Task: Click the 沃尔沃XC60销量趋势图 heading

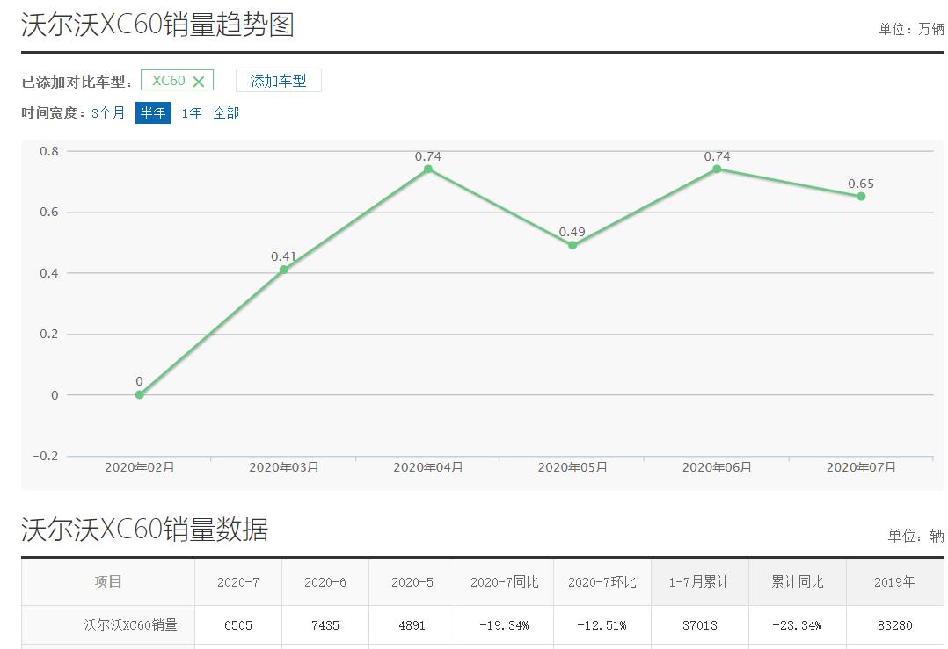Action: coord(157,25)
